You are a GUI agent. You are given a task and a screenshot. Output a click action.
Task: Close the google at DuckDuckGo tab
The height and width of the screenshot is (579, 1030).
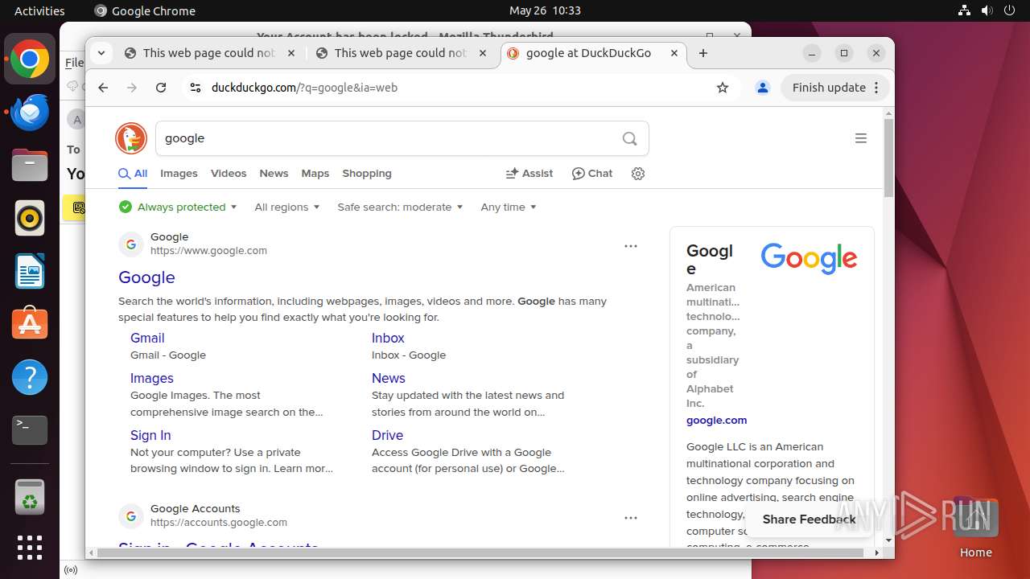[x=674, y=53]
